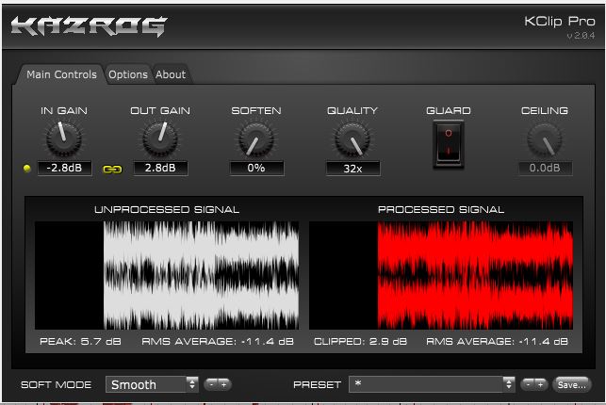Click the CEILING knob
Viewport: 606px width, 405px height.
544,140
